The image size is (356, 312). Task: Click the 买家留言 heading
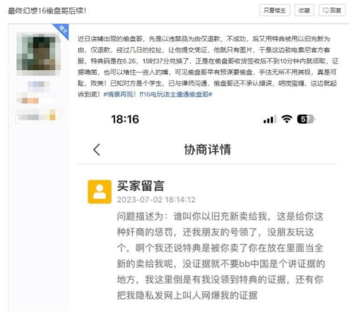coord(141,186)
